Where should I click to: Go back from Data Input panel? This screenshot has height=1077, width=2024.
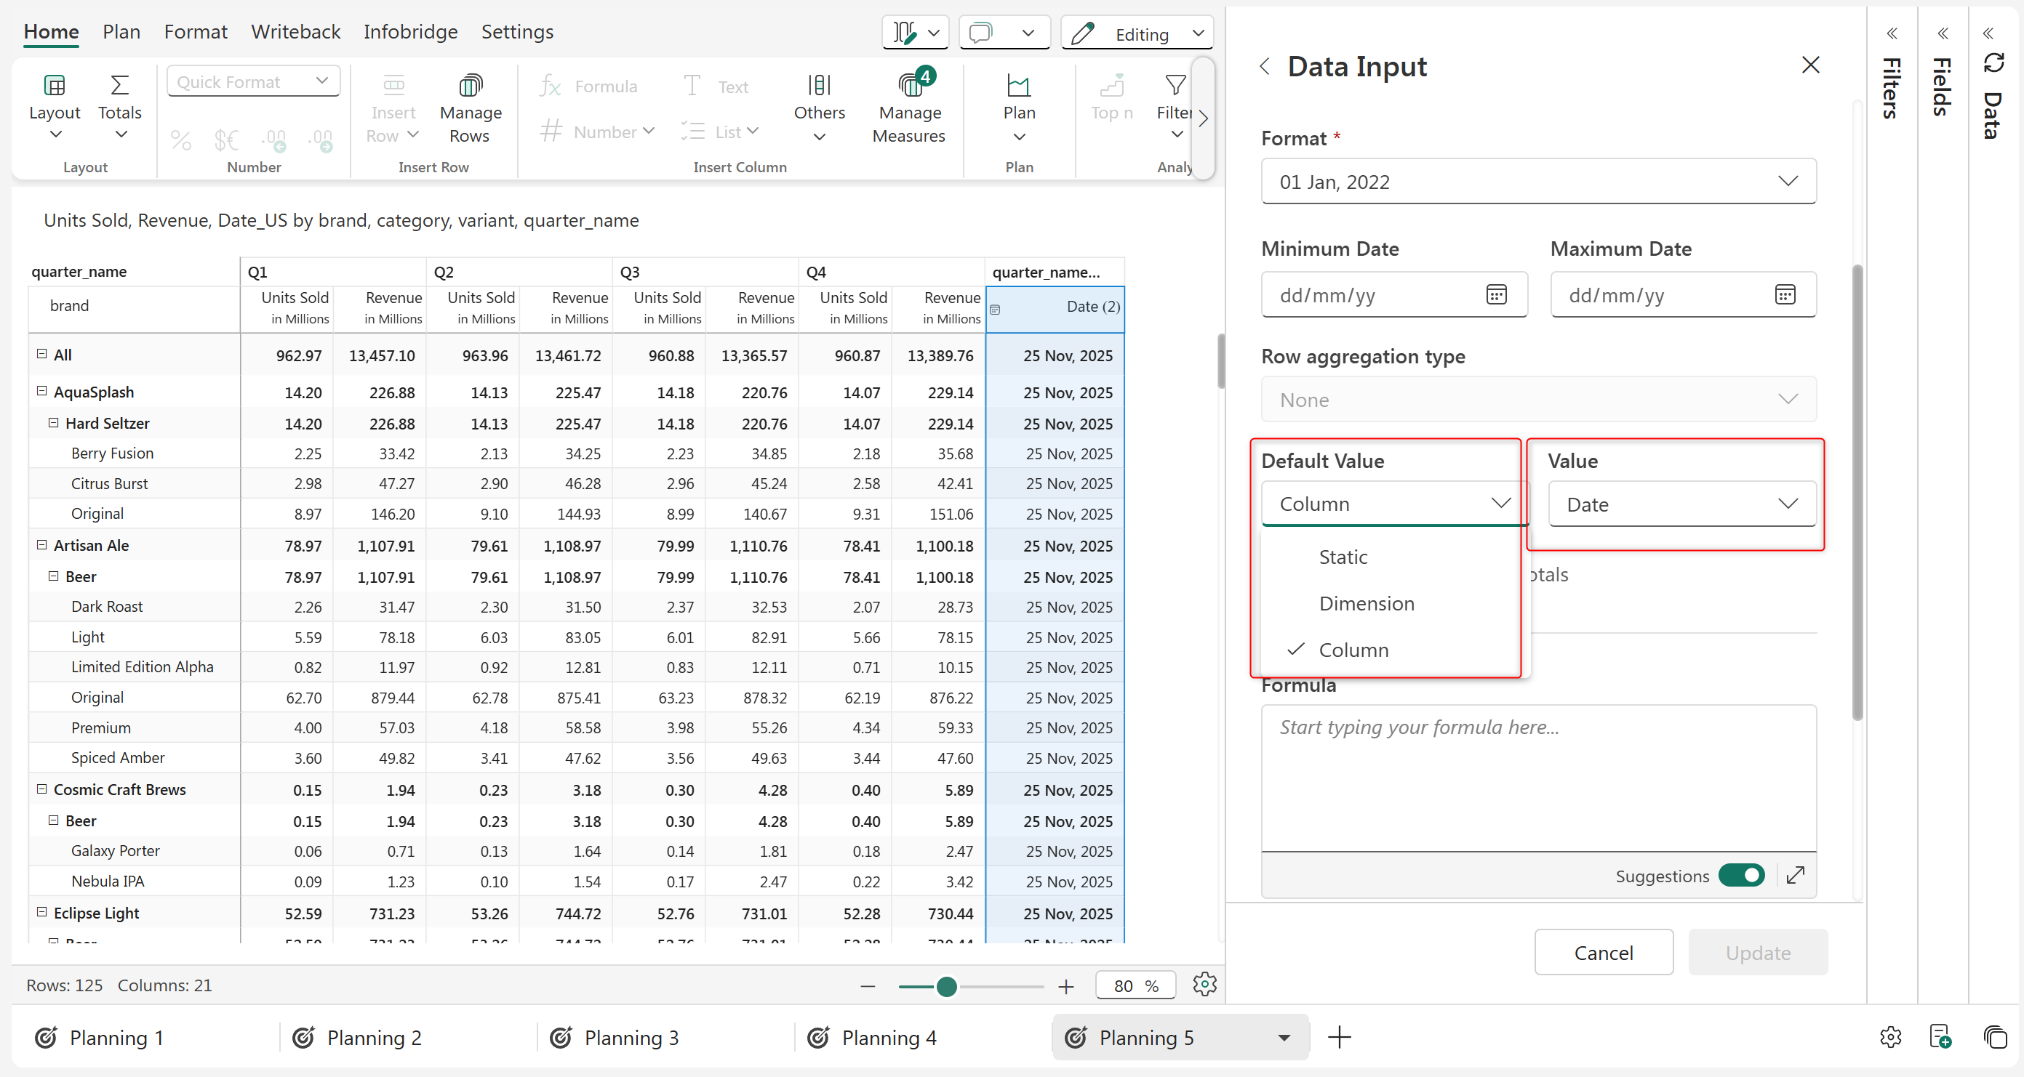(1265, 67)
